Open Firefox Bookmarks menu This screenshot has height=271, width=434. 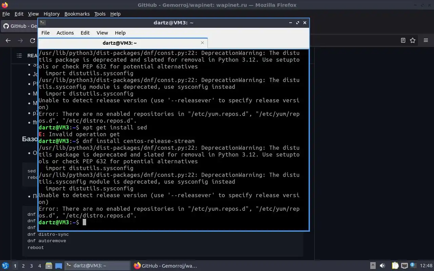coord(77,14)
